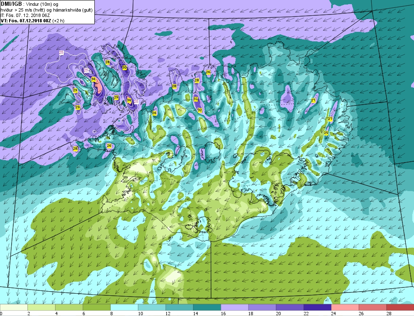Select the 20–22 m/s violet legend swatch
Screen dimensions: 414x316
click(290, 307)
